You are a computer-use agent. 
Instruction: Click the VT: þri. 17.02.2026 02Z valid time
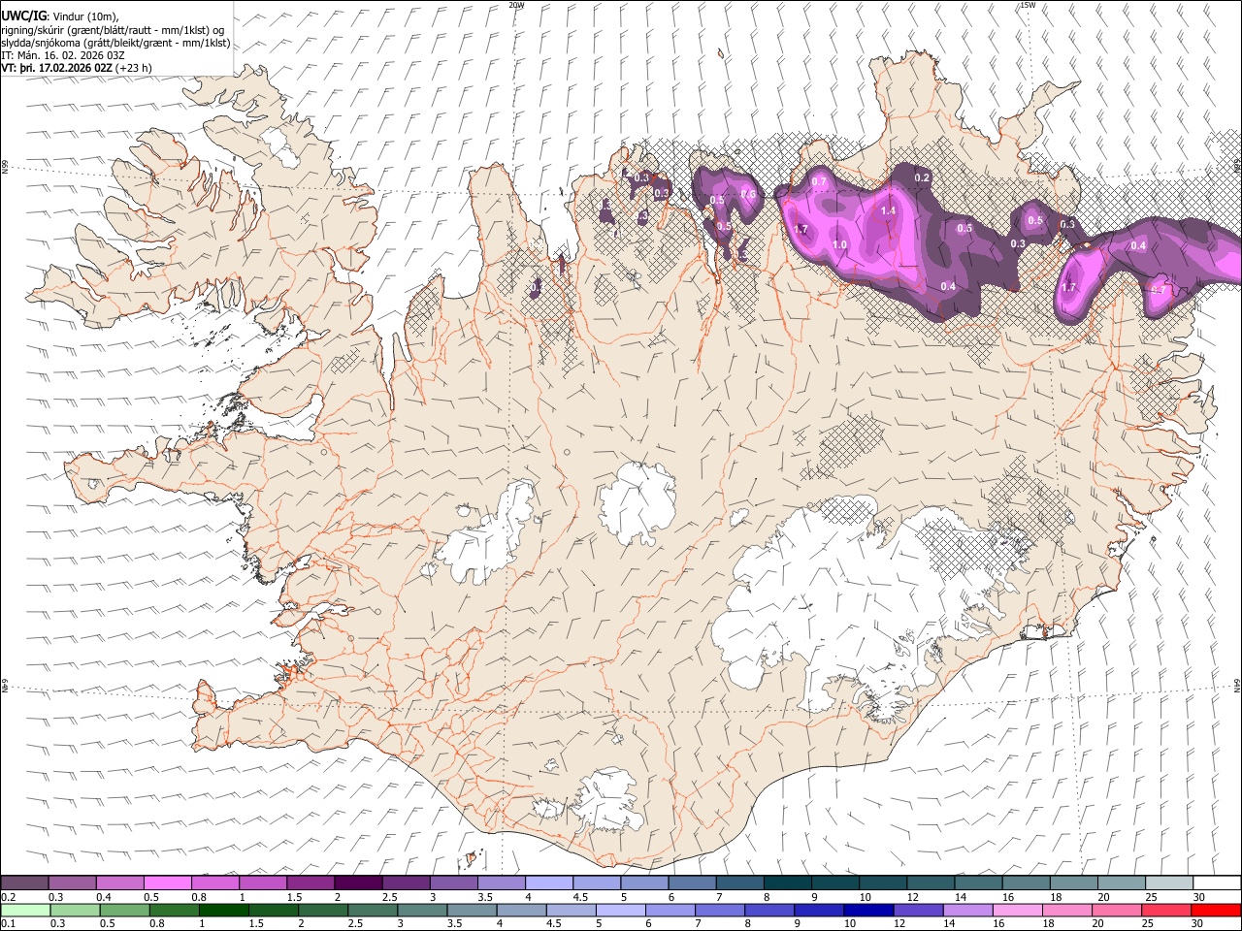(x=56, y=68)
